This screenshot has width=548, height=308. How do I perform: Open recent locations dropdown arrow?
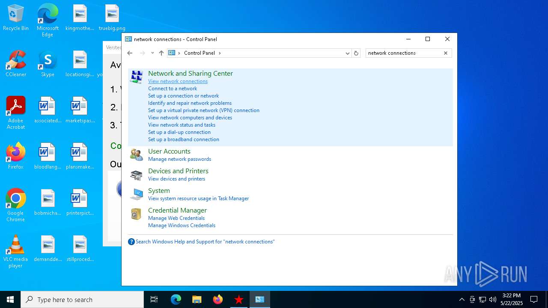[152, 53]
